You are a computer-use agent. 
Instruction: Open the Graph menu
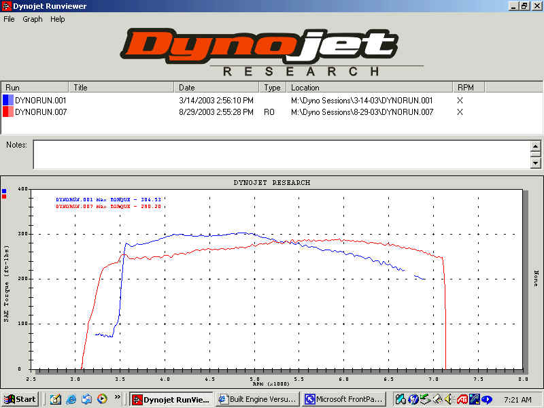(x=32, y=19)
